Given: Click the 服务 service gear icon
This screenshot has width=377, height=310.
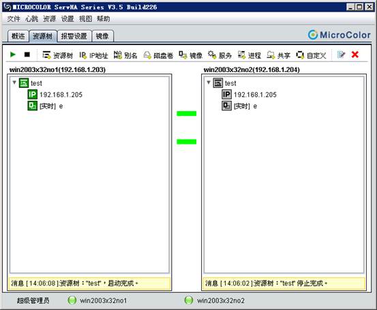Looking at the screenshot, I should 212,55.
